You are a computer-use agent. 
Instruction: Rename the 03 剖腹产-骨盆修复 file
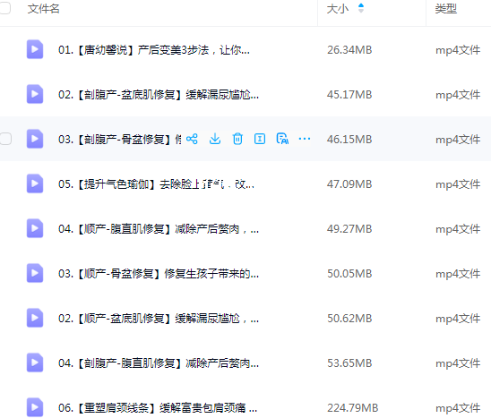pos(260,139)
